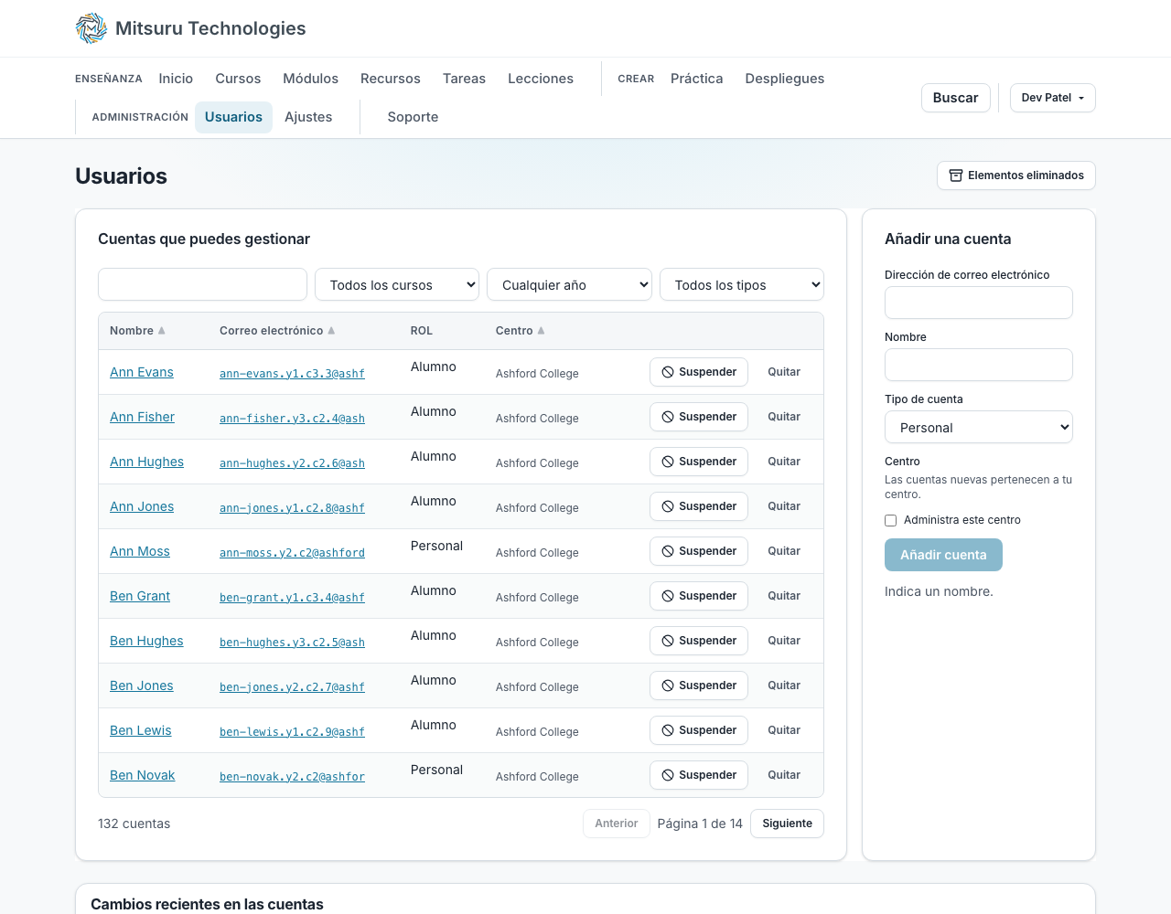
Task: Focus the Nombre field in Añadir una cuenta
Action: [x=979, y=365]
